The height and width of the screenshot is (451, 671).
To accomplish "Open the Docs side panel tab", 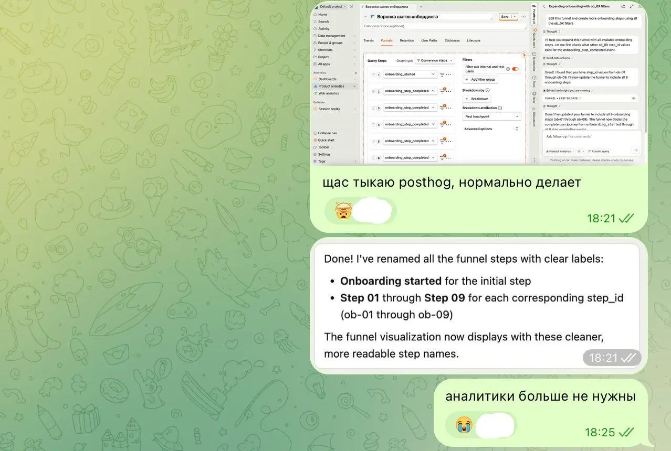I will (x=534, y=81).
